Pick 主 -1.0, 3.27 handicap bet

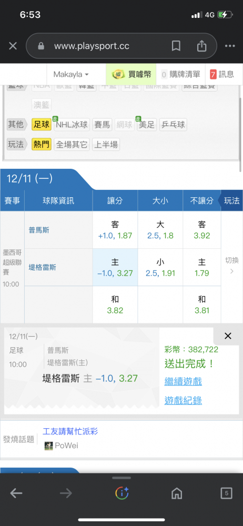coord(115,267)
